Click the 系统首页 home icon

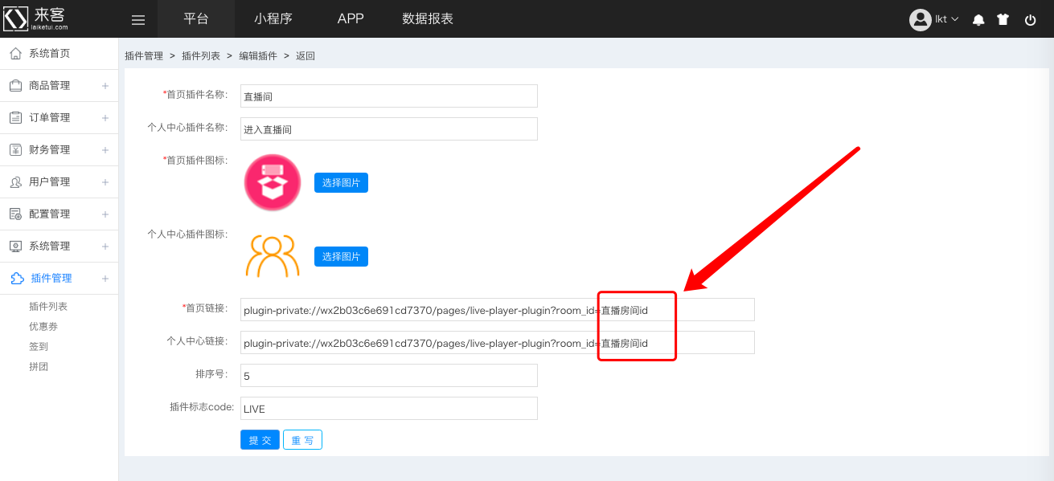15,53
